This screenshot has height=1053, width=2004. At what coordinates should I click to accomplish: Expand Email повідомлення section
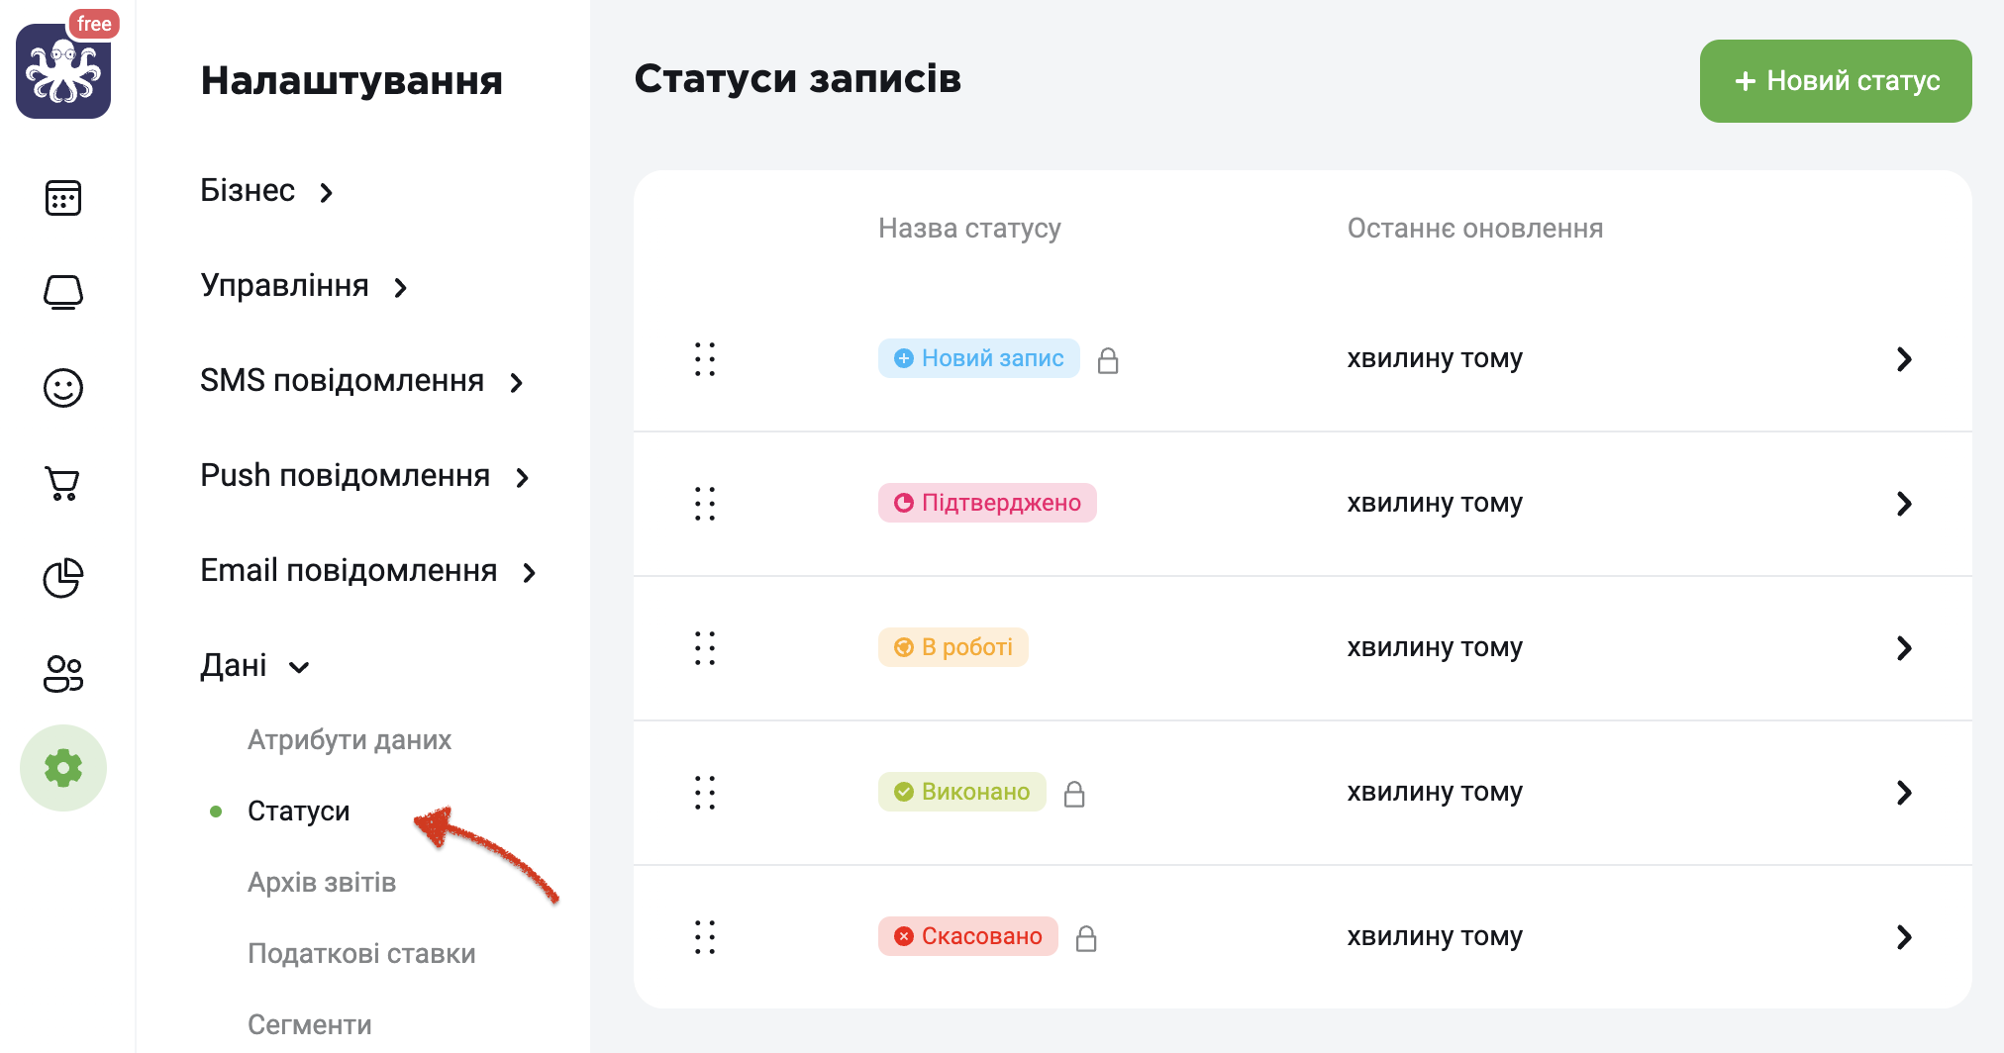tap(368, 570)
